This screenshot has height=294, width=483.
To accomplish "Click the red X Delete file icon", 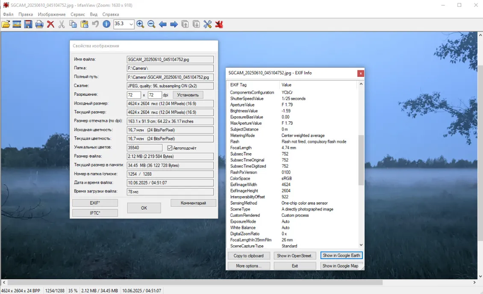I will tap(50, 24).
